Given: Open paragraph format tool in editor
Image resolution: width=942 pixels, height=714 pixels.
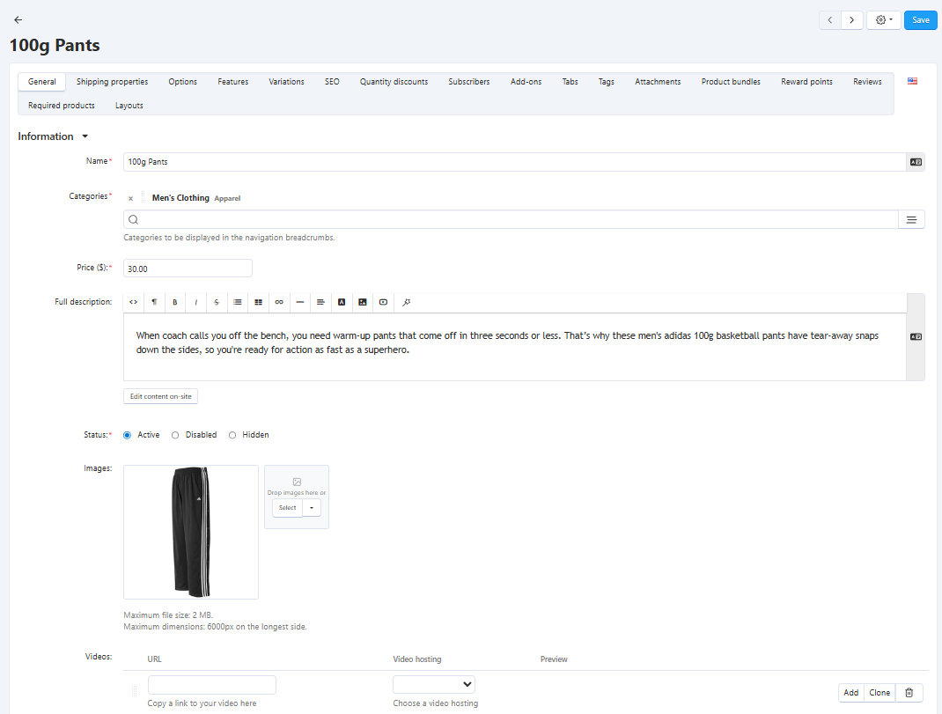Looking at the screenshot, I should (x=154, y=302).
